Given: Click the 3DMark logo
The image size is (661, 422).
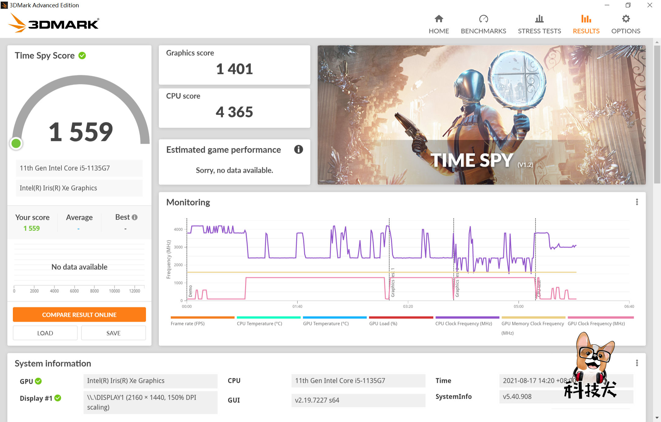Looking at the screenshot, I should 54,24.
